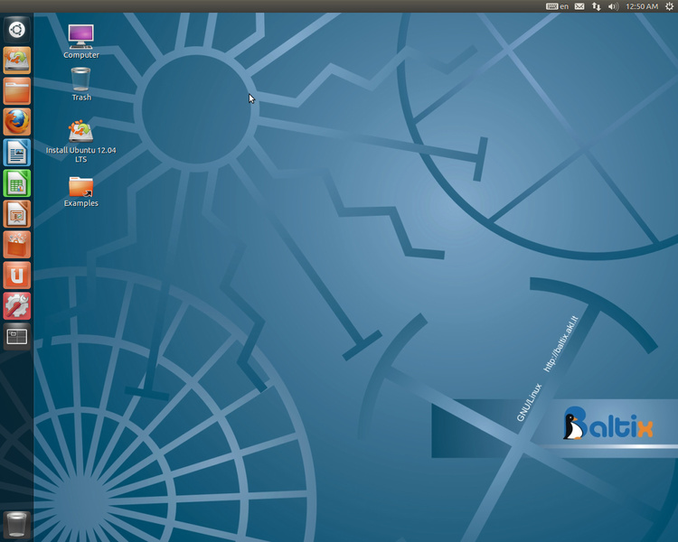Open the session power gear menu
678x542 pixels.
pyautogui.click(x=669, y=6)
